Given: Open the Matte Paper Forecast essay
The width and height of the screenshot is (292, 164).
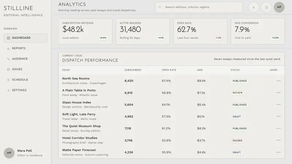Looking at the screenshot, I should pos(79,150).
